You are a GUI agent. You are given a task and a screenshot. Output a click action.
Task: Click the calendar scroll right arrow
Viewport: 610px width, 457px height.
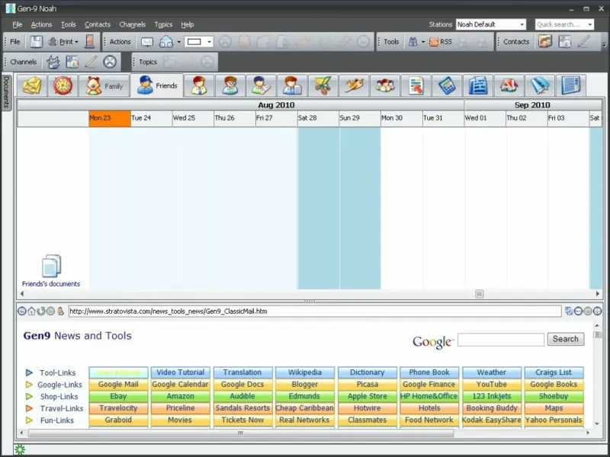pos(598,294)
